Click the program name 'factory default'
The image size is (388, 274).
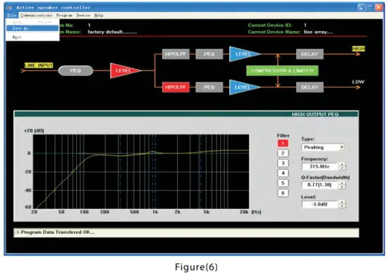(x=112, y=32)
